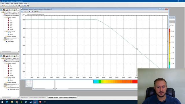This screenshot has height=104, width=185.
Task: Collapse silkavsgb.pbm root in lower tree
Action: tap(1, 58)
